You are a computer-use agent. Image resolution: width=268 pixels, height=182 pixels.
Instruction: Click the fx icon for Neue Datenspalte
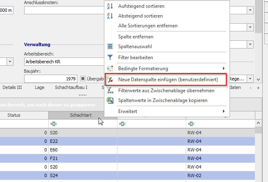(x=110, y=80)
